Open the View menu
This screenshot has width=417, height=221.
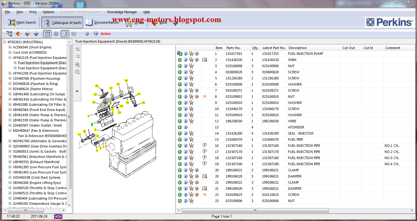point(20,12)
